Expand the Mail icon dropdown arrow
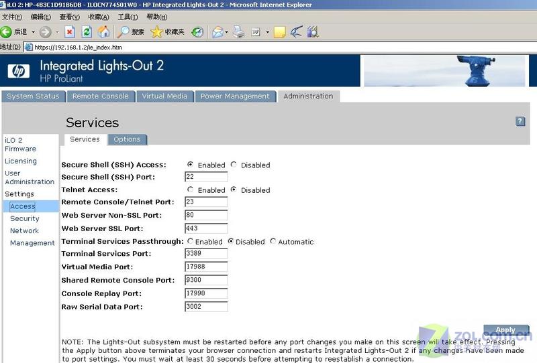Image resolution: width=537 pixels, height=363 pixels. [x=226, y=32]
